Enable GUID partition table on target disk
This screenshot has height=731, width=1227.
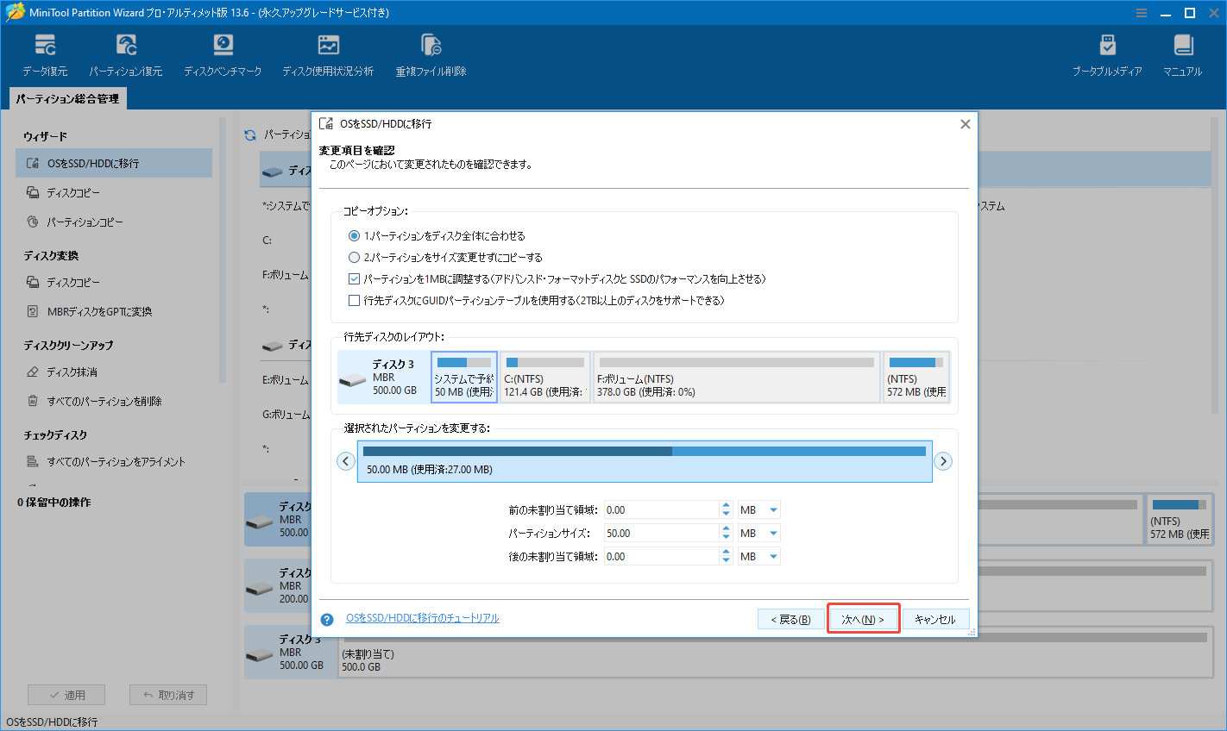coord(355,300)
